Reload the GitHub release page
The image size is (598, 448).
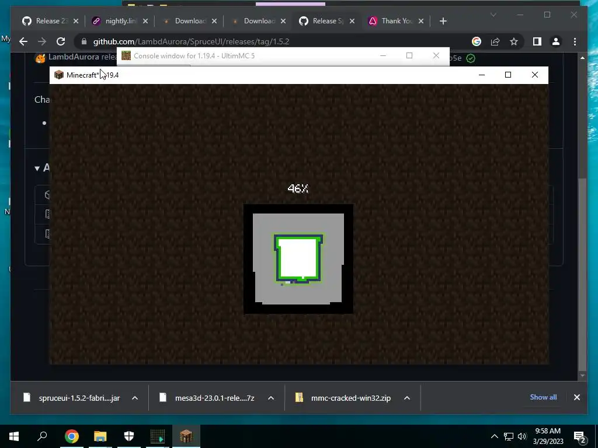click(x=61, y=41)
